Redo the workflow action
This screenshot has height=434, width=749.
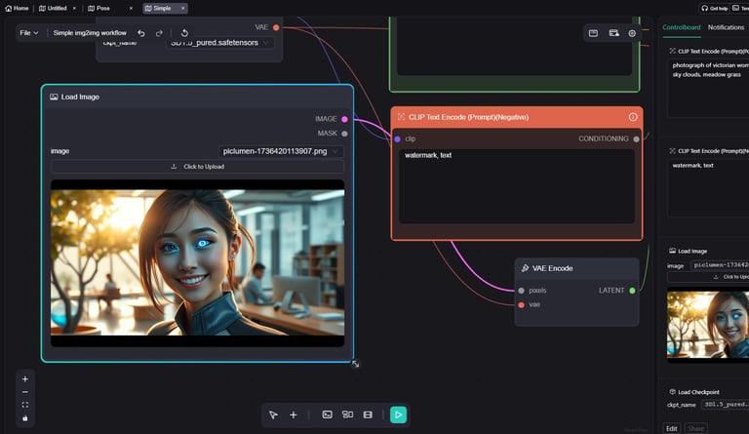coord(159,33)
